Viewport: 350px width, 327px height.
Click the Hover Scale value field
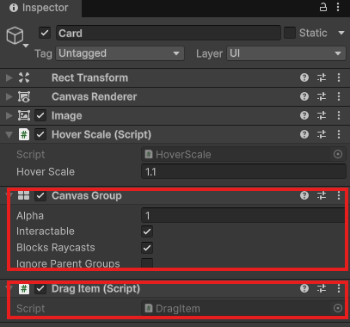click(243, 171)
